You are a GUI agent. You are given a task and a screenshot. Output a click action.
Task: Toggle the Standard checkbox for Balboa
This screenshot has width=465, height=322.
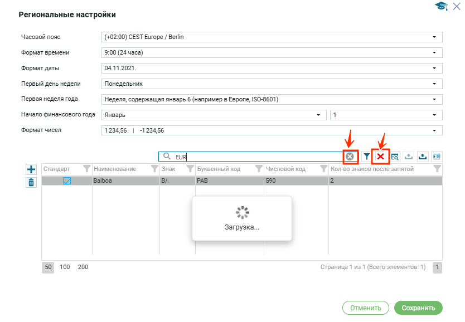(x=67, y=180)
